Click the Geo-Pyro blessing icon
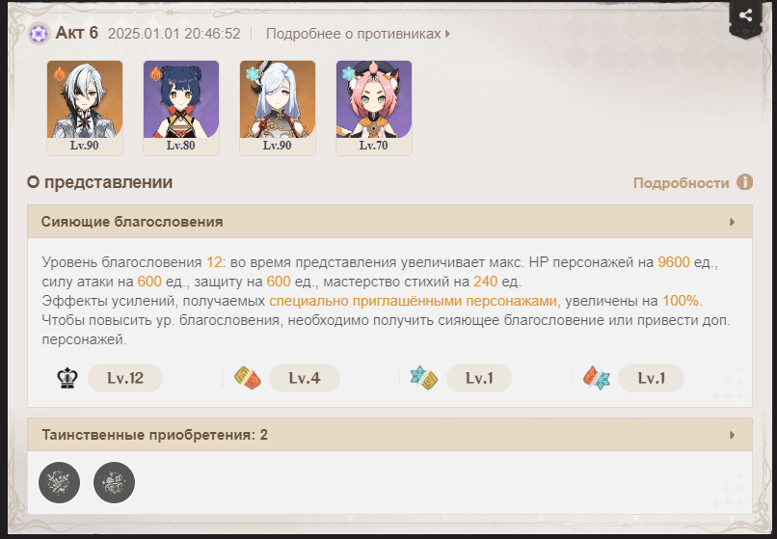This screenshot has height=539, width=777. coord(248,378)
